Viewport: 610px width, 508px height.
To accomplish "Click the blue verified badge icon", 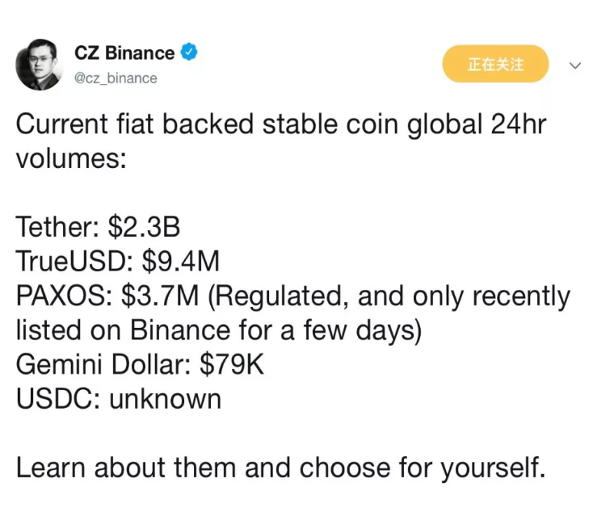I will [x=189, y=52].
